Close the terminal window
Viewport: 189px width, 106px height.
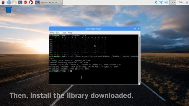138,29
